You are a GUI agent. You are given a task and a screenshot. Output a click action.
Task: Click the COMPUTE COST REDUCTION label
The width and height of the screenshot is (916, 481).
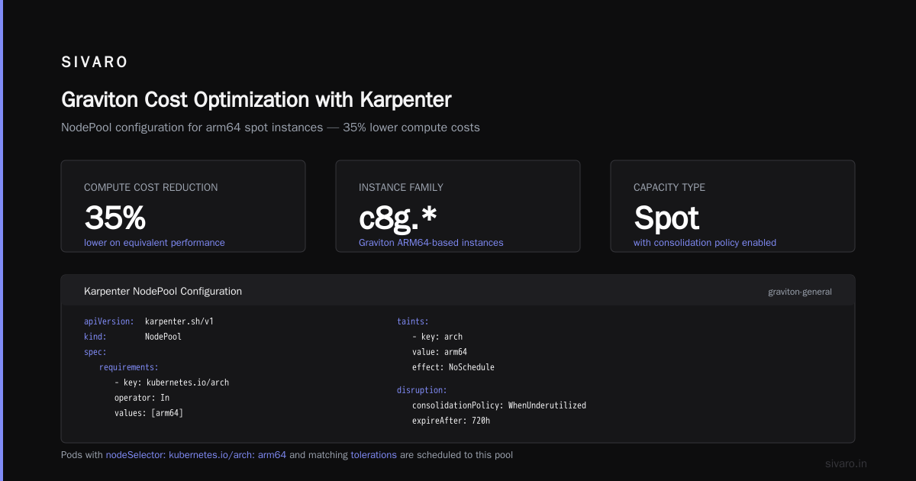151,187
